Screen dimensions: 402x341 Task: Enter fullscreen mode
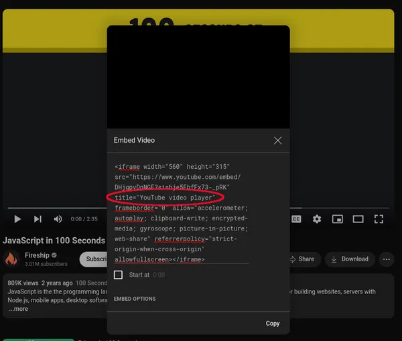pos(379,219)
